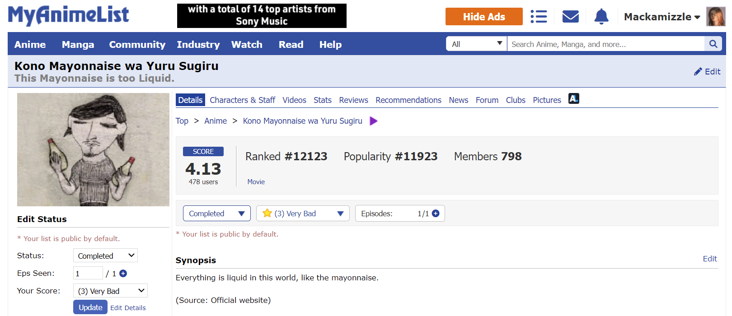Increment episodes with plus icon in status bar
The height and width of the screenshot is (316, 732).
coord(436,214)
